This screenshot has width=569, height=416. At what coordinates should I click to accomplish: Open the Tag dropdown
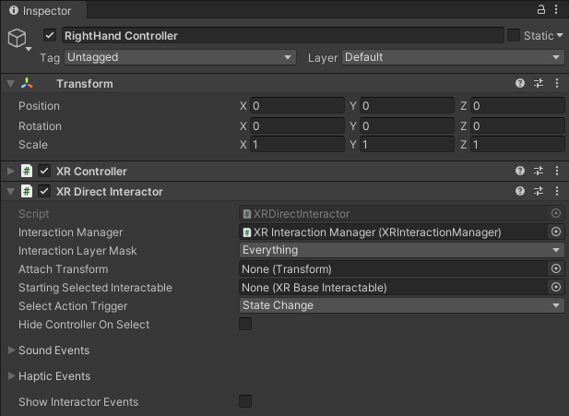[179, 57]
